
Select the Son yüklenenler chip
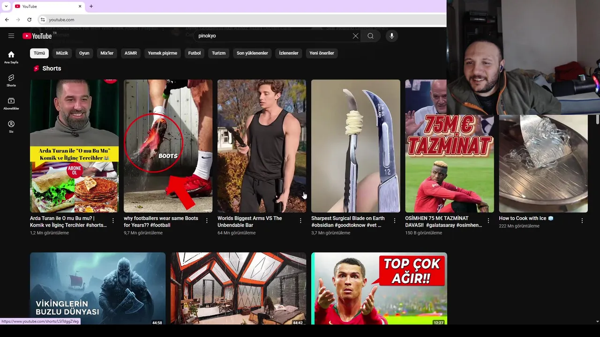pos(252,53)
